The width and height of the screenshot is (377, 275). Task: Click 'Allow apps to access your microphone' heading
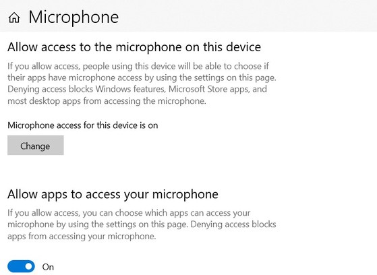click(113, 194)
